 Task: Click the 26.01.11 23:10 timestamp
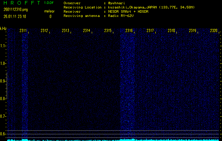pos(13,16)
